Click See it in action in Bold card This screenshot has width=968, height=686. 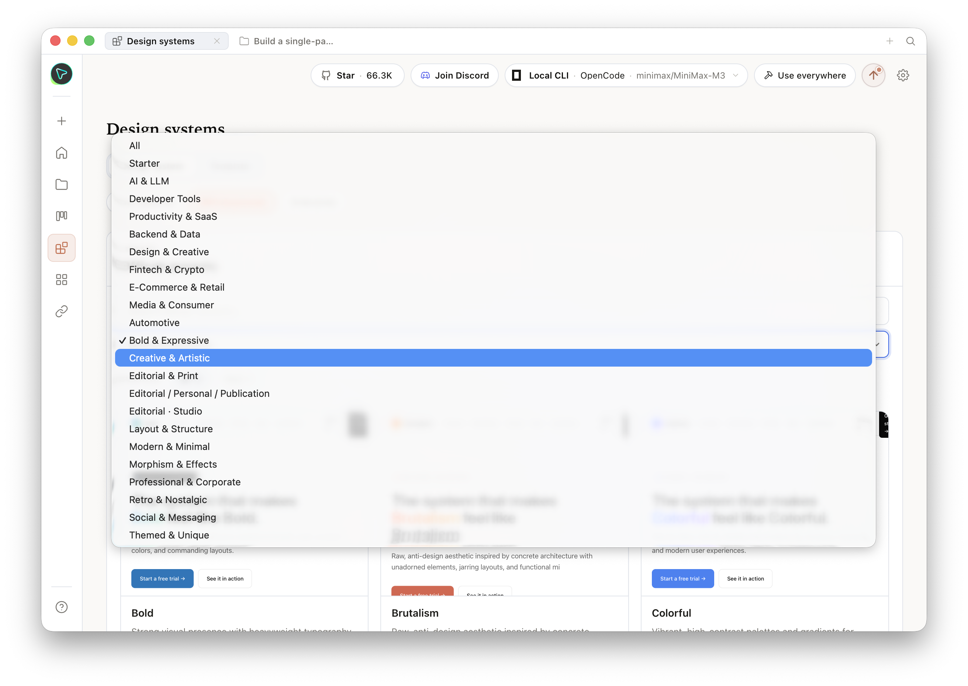click(x=225, y=579)
